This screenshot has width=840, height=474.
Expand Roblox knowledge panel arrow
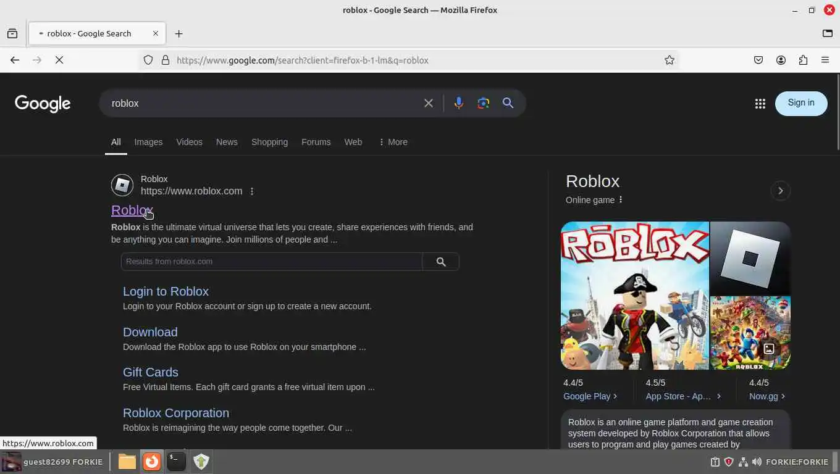pos(780,191)
